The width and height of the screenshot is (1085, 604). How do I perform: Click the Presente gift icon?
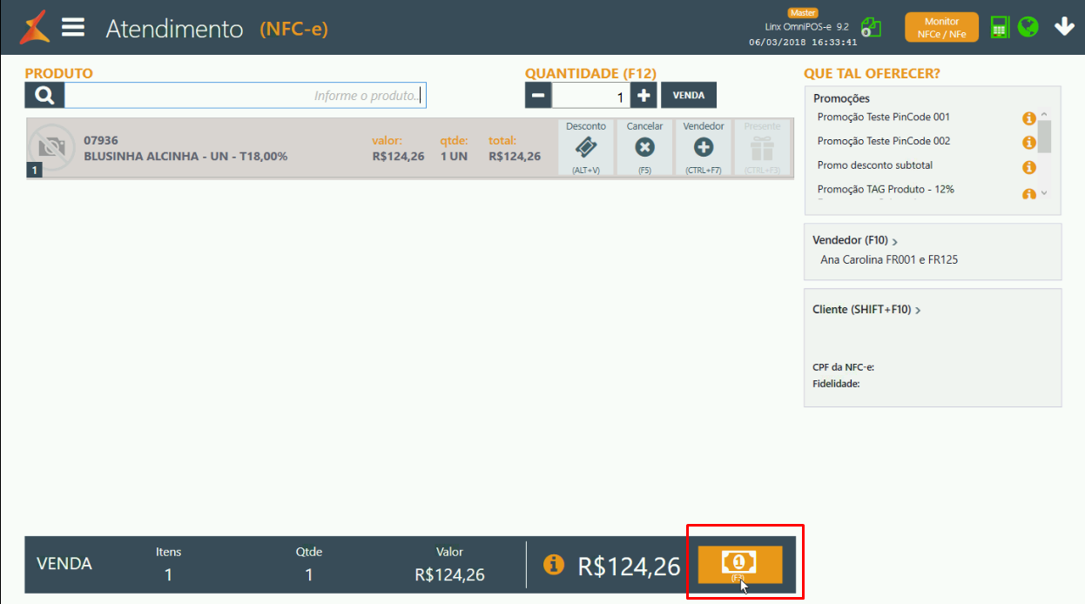762,148
